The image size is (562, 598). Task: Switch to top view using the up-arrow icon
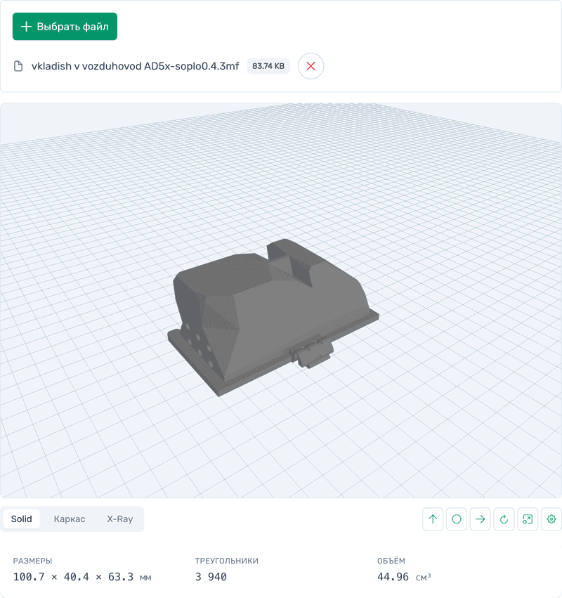pos(433,519)
